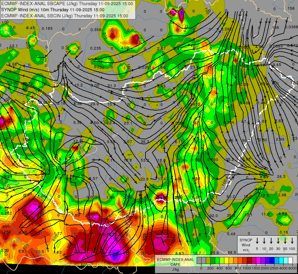Viewport: 298px width, 274px height.
Task: Select the dark red swatch right of 1000
Action: point(249,261)
